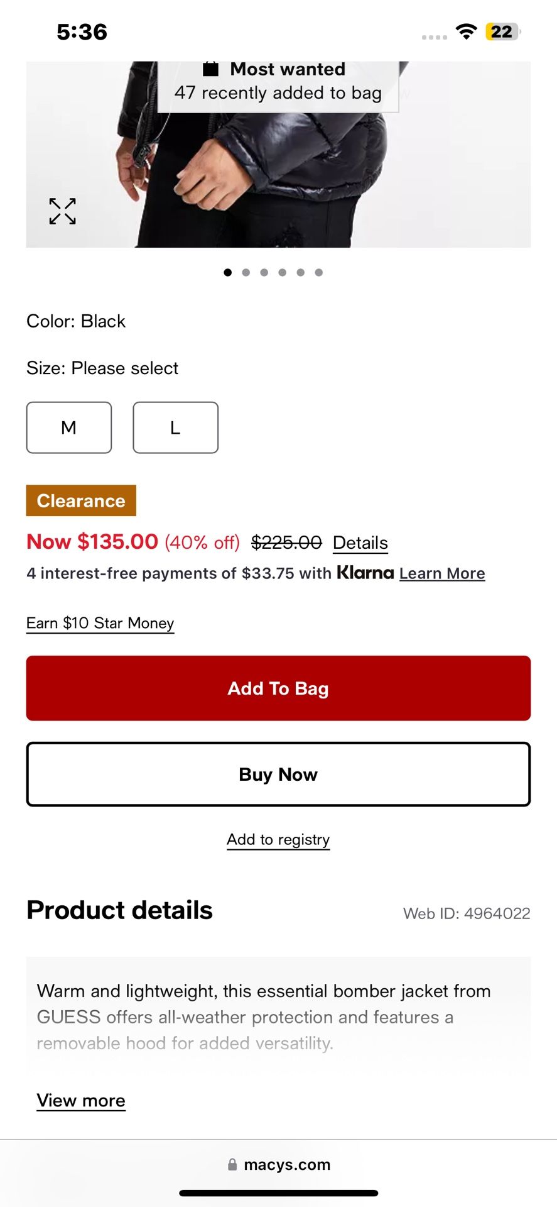Viewport: 557px width, 1207px height.
Task: Select size M
Action: (69, 427)
